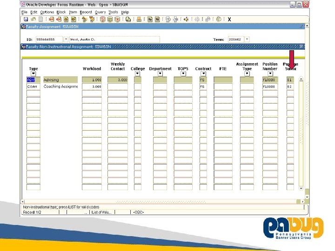Click the first Xtender document icon
This screenshot has width=335, height=251.
pos(150,19)
